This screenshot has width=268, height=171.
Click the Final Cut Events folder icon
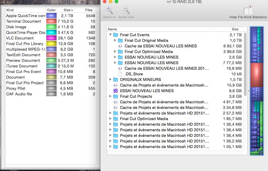click(x=116, y=35)
